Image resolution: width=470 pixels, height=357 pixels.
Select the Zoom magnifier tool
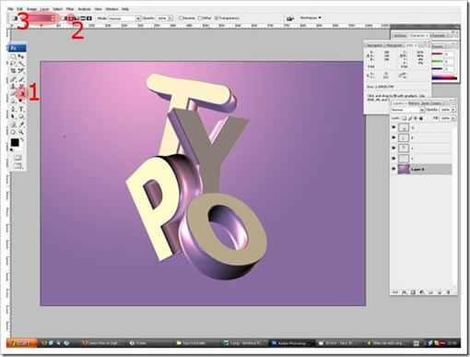(x=21, y=132)
